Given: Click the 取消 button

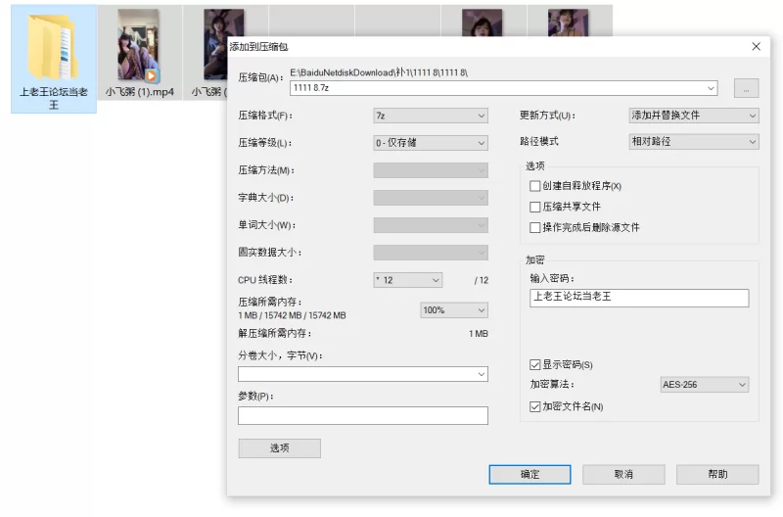Looking at the screenshot, I should (x=623, y=475).
